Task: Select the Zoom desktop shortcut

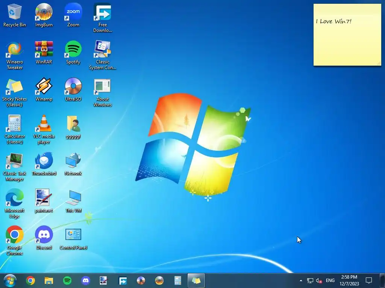Action: point(73,15)
